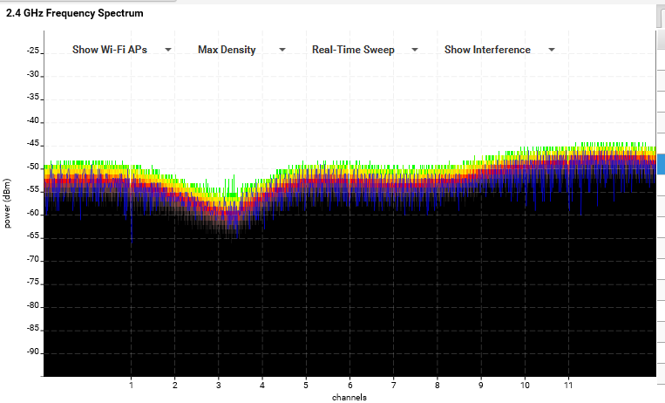Click channel 6 label on the axis
The height and width of the screenshot is (403, 665).
pos(349,386)
